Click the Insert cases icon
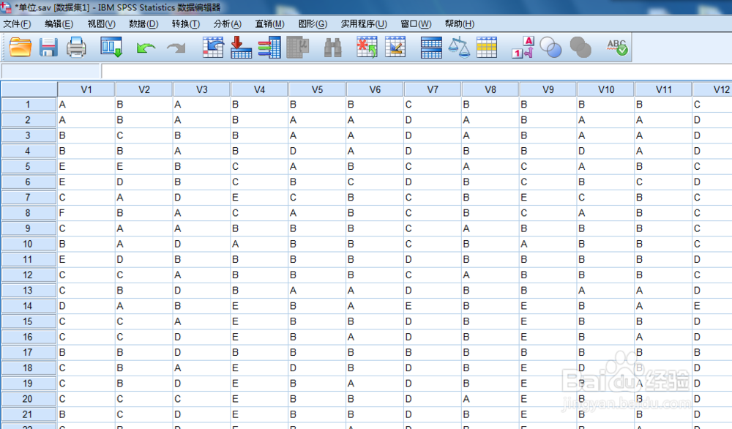This screenshot has height=429, width=732. 367,48
